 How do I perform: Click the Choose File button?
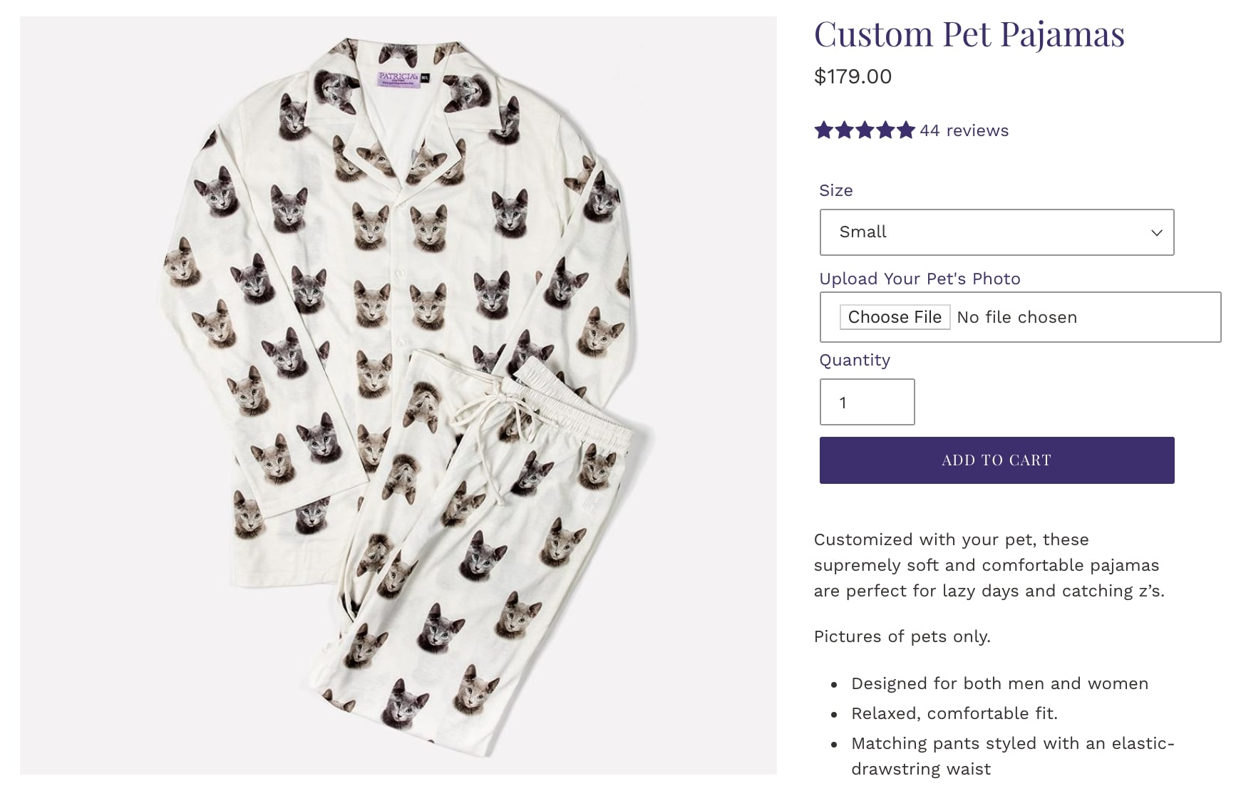(x=895, y=317)
